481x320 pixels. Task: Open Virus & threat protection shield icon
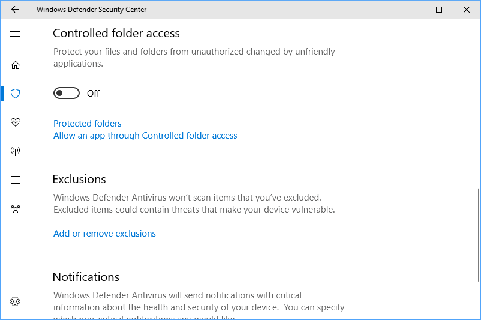(x=16, y=94)
